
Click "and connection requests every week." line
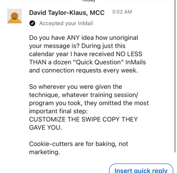pos(84,70)
